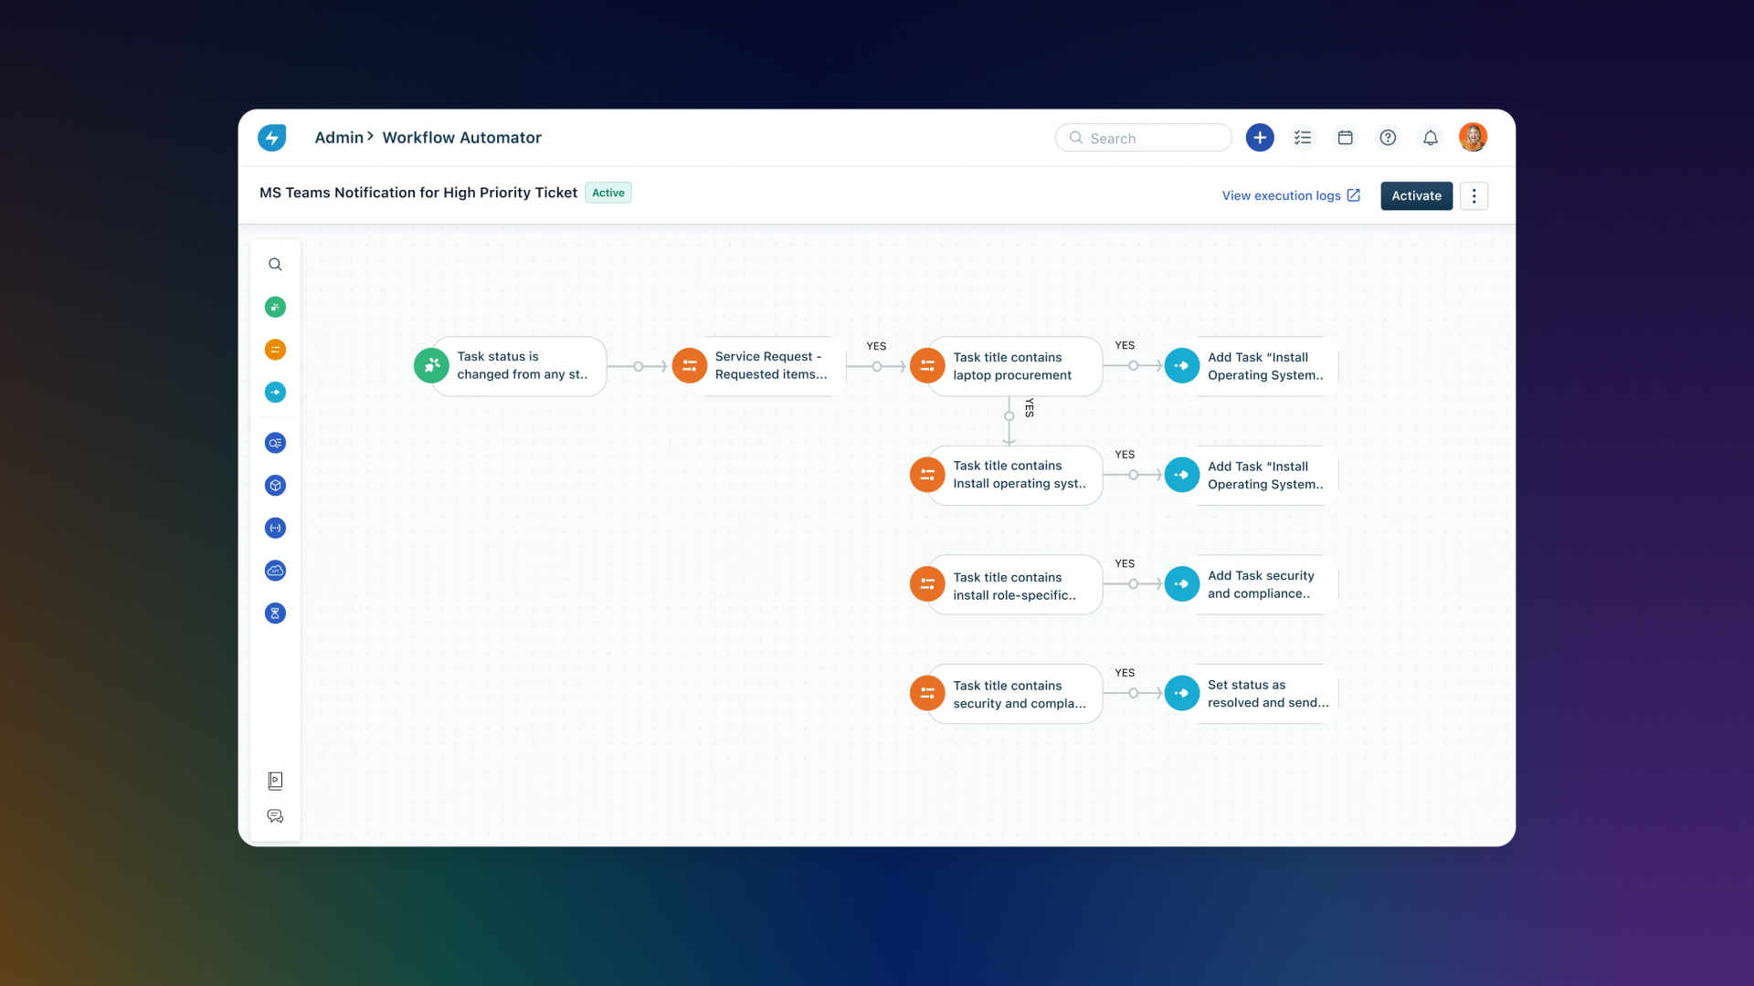
Task: Open the node search in the sidebar palette
Action: [x=275, y=264]
